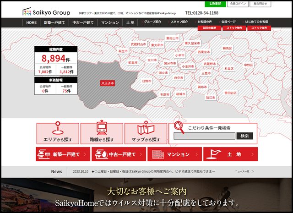Viewport: 293px width, 213px height.
Task: Click the ストック条件 red button
Action: (x=259, y=28)
